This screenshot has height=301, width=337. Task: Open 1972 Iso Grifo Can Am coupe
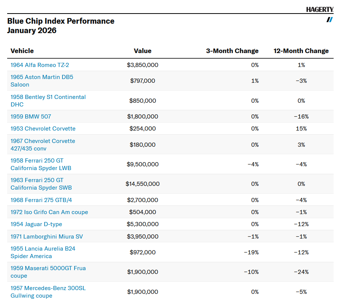[x=49, y=212]
